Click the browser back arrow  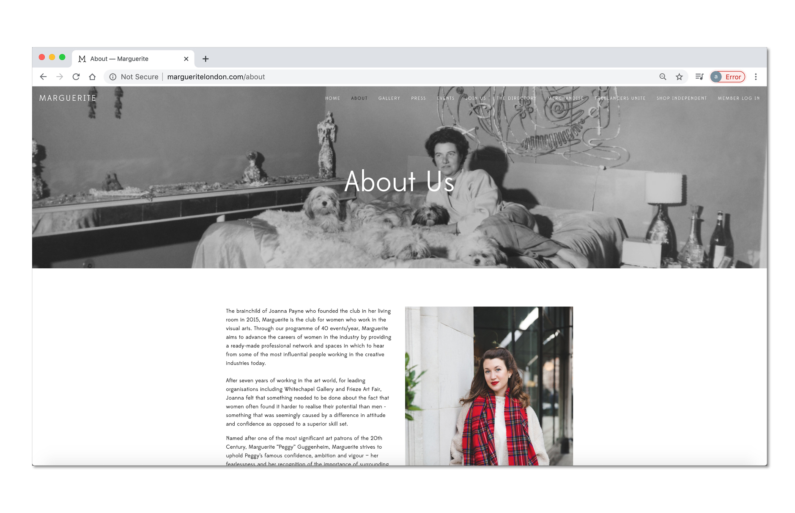pyautogui.click(x=43, y=77)
